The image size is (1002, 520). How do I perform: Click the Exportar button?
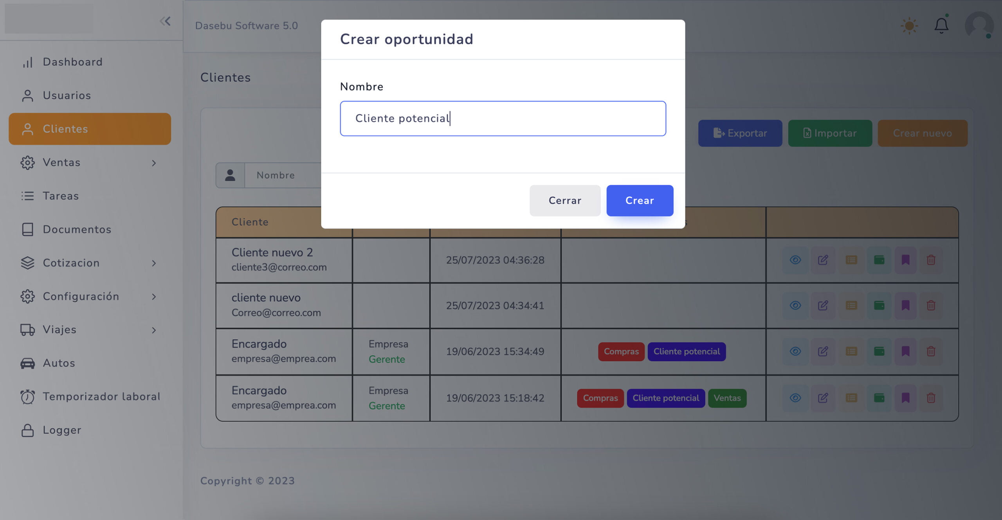pos(740,133)
